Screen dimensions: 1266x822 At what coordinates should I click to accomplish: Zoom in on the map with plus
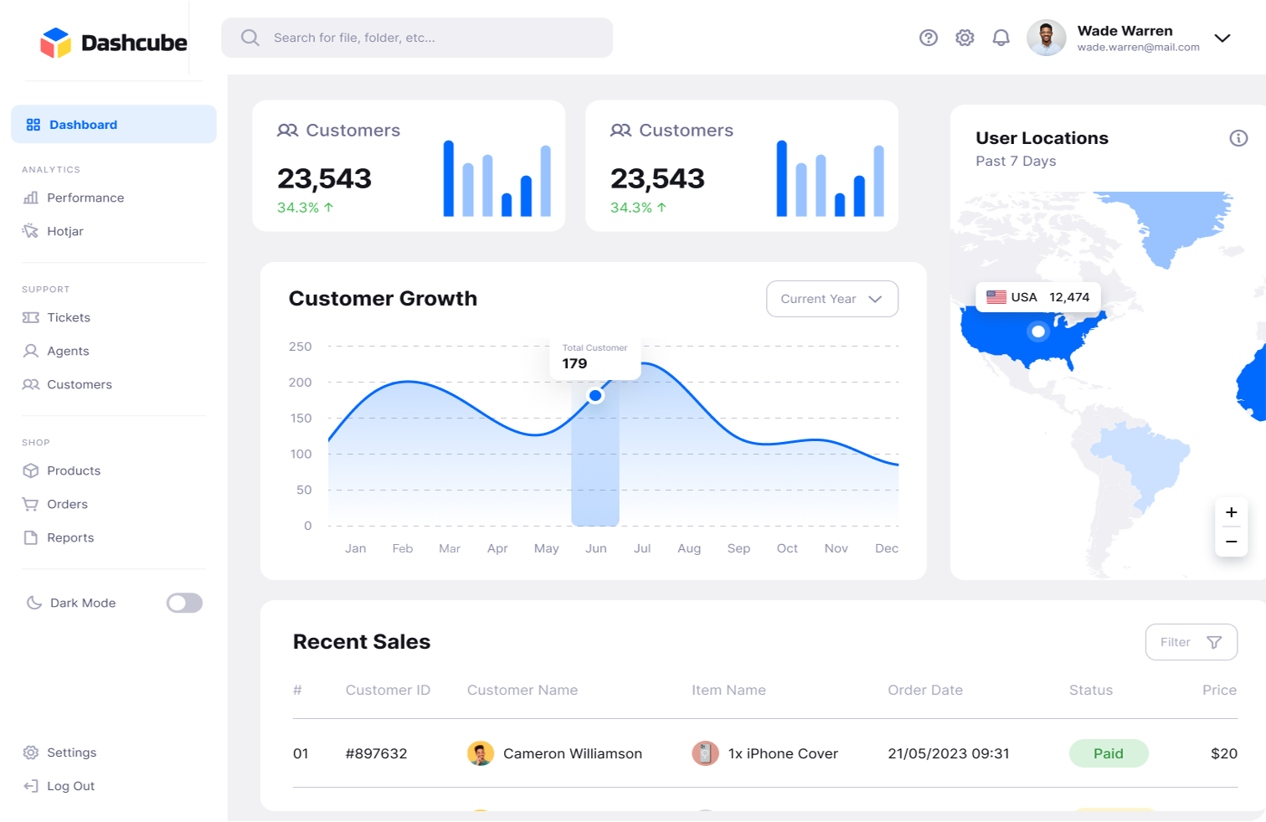pyautogui.click(x=1231, y=512)
